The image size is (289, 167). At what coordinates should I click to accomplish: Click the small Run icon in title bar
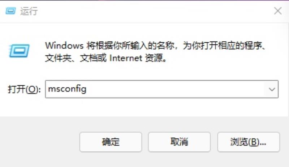(x=10, y=11)
